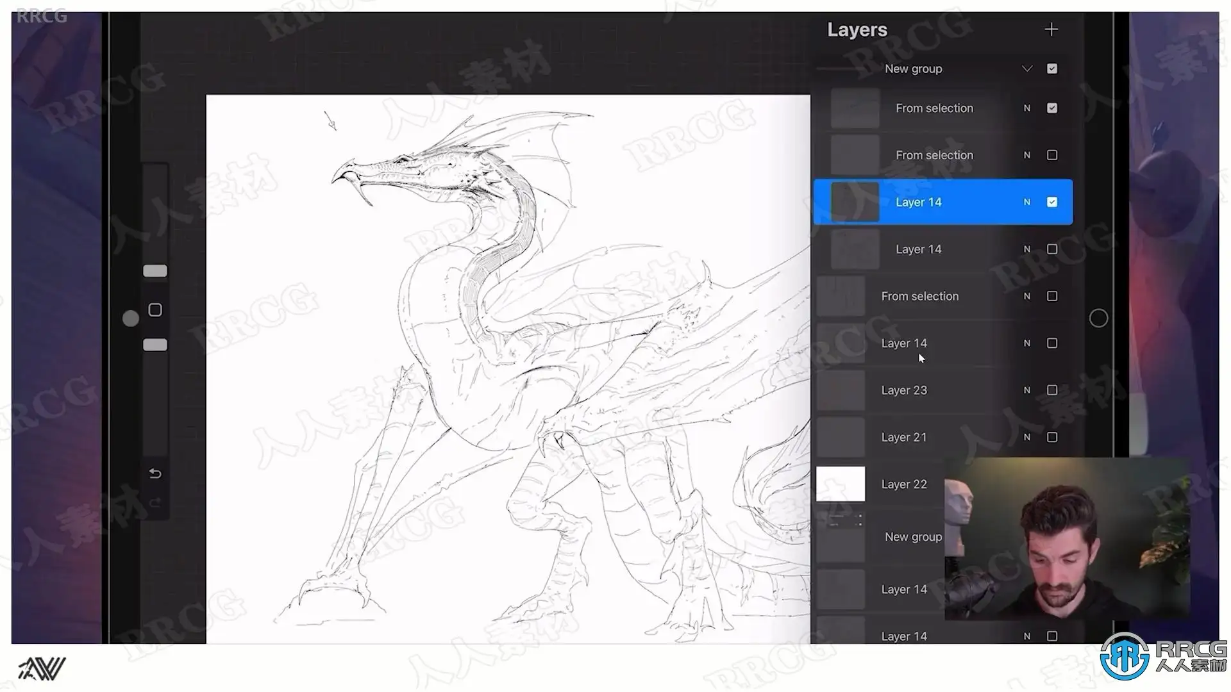This screenshot has width=1231, height=692.
Task: Select the Layer 21 row
Action: point(904,437)
